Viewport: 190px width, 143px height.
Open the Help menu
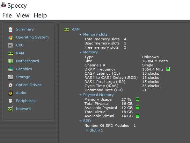40,16
